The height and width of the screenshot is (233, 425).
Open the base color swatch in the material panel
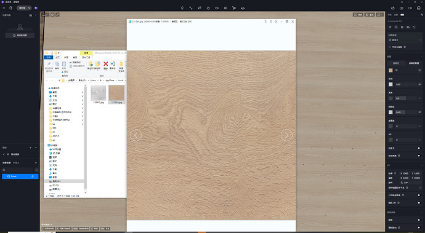(391, 70)
